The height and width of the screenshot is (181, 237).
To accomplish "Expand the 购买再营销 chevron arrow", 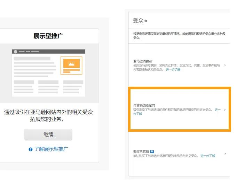I will (x=225, y=154).
